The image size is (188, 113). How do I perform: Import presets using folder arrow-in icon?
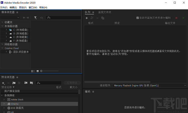tap(26, 83)
